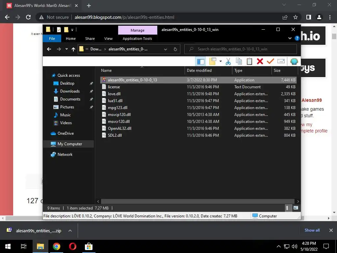The height and width of the screenshot is (253, 337).
Task: Sort files by the Size column
Action: click(x=285, y=70)
